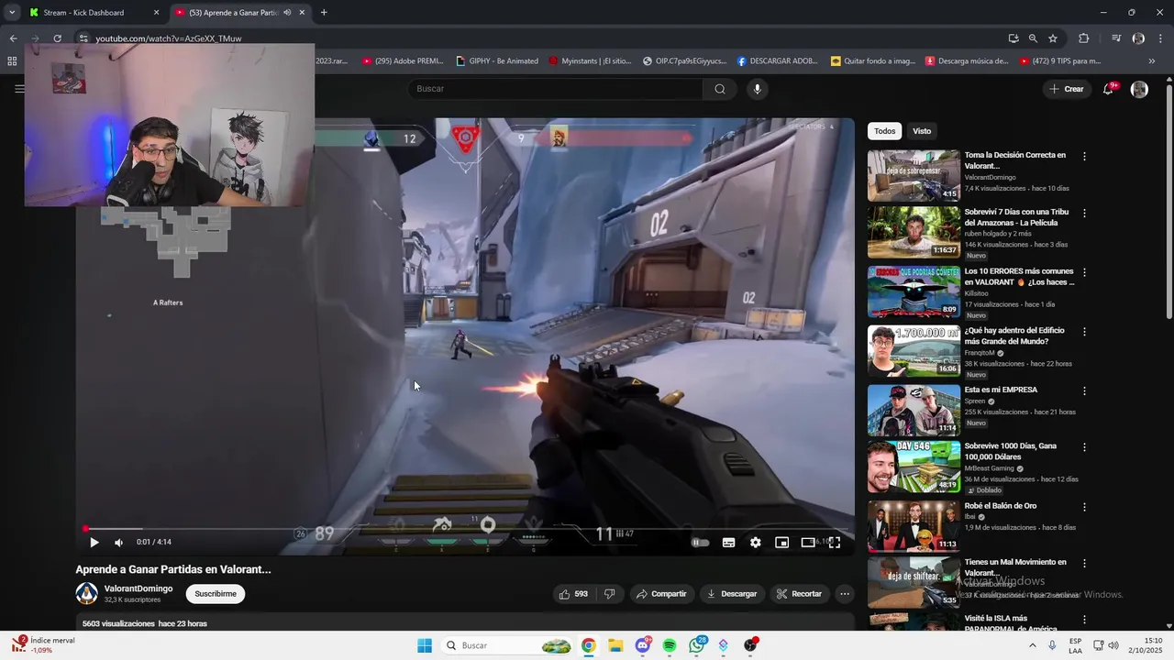The width and height of the screenshot is (1174, 660).
Task: Toggle theater mode in the player
Action: tap(808, 543)
